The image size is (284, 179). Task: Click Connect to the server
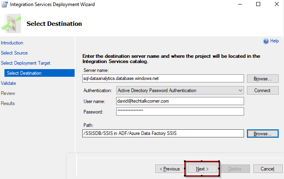point(263,91)
